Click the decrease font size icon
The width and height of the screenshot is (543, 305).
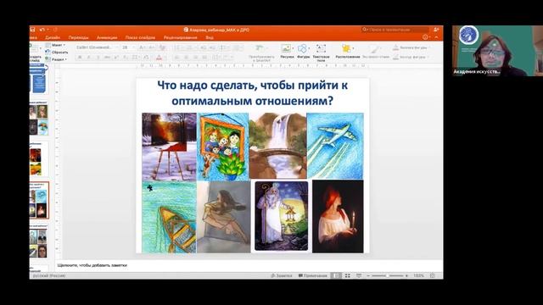pos(151,47)
